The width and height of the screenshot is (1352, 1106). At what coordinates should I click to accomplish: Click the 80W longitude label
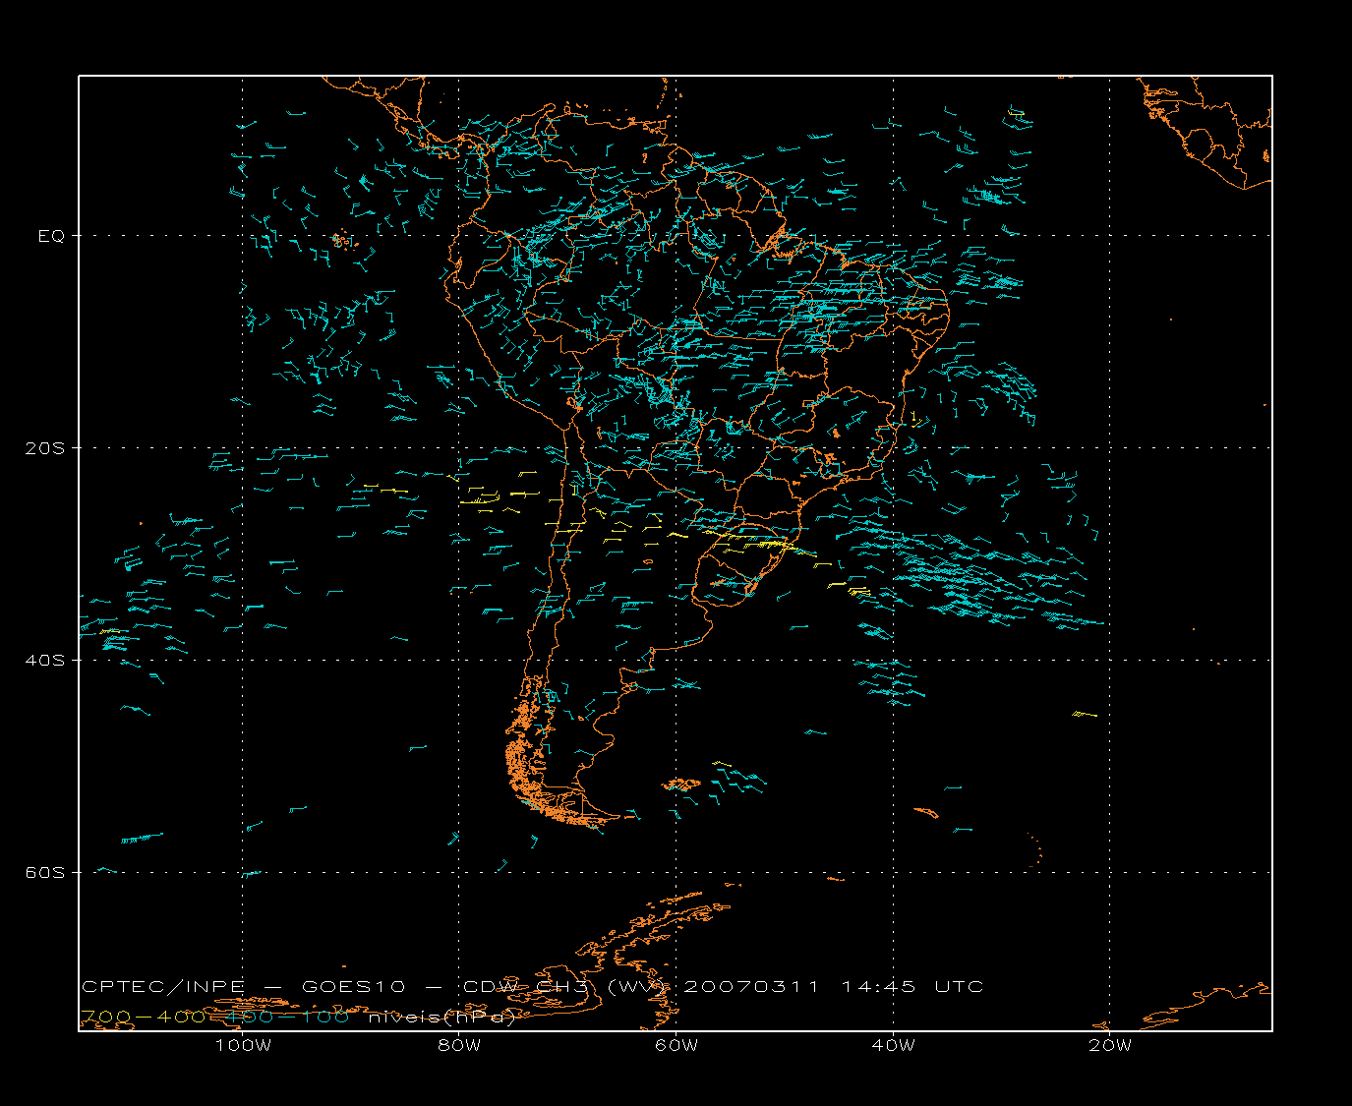point(459,1045)
